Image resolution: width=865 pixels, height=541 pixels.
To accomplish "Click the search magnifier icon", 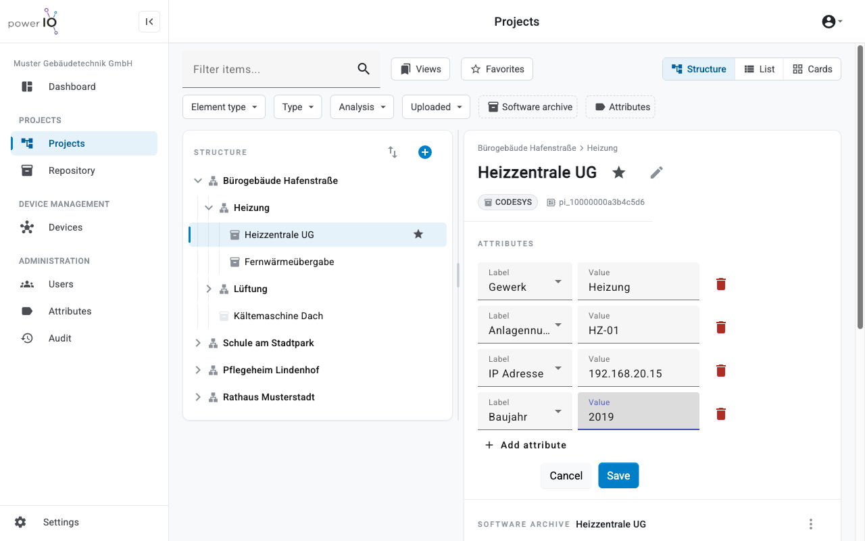I will [364, 69].
